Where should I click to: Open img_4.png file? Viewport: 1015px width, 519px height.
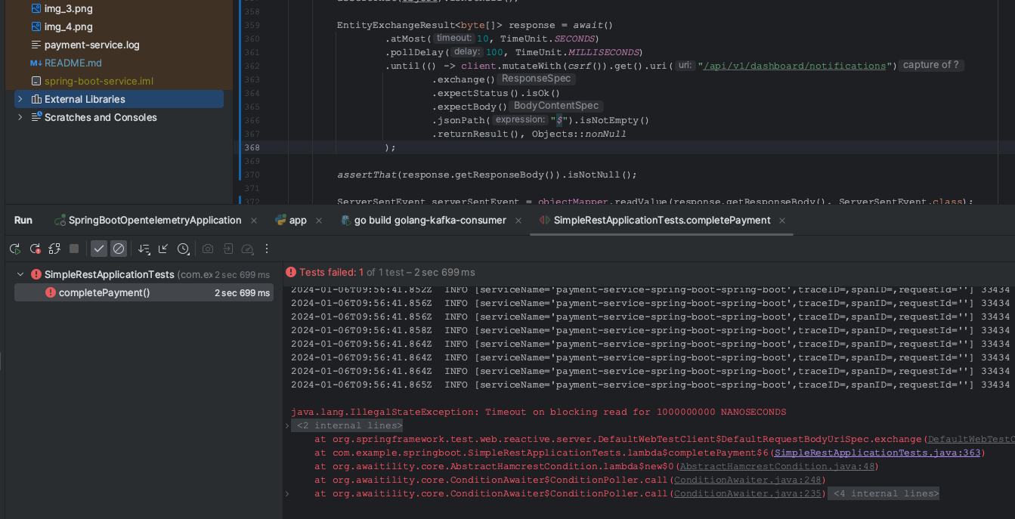(x=68, y=26)
